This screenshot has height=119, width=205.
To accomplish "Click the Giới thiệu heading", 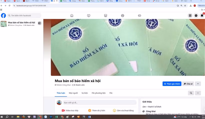I will 147,102.
